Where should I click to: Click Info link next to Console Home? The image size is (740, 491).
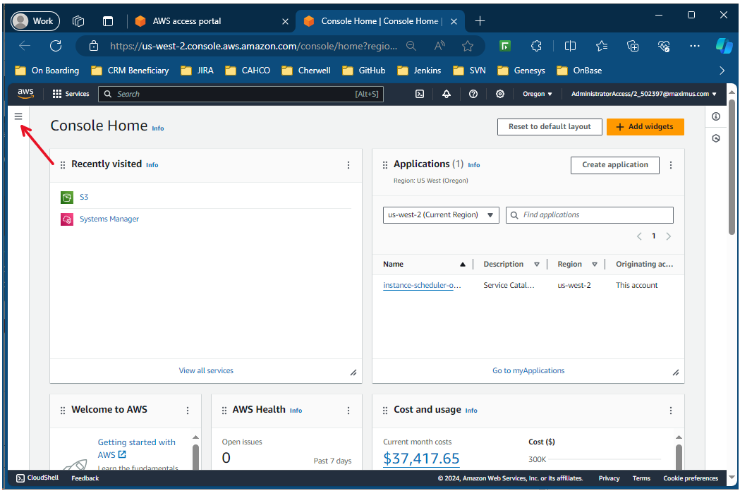tap(157, 128)
